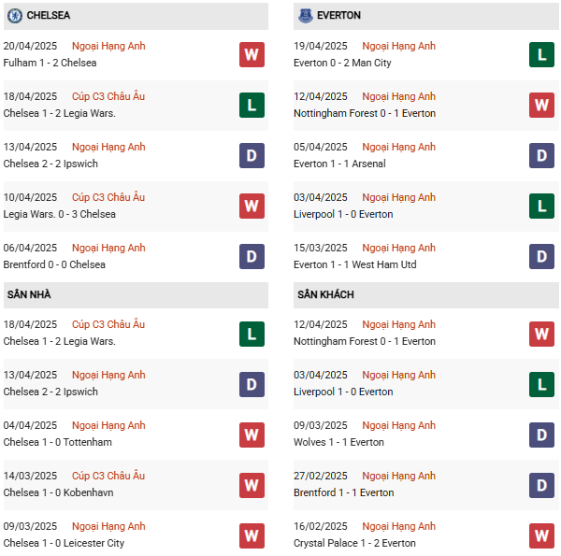
Task: Click the Chelsea club crest icon
Action: tap(14, 16)
